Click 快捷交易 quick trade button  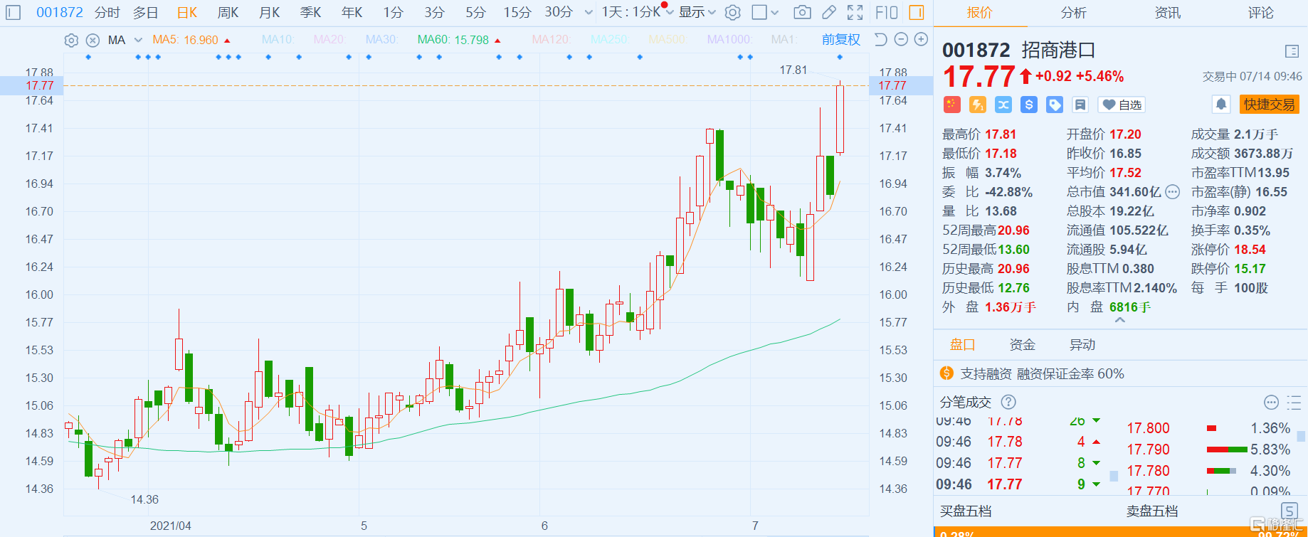(1270, 105)
